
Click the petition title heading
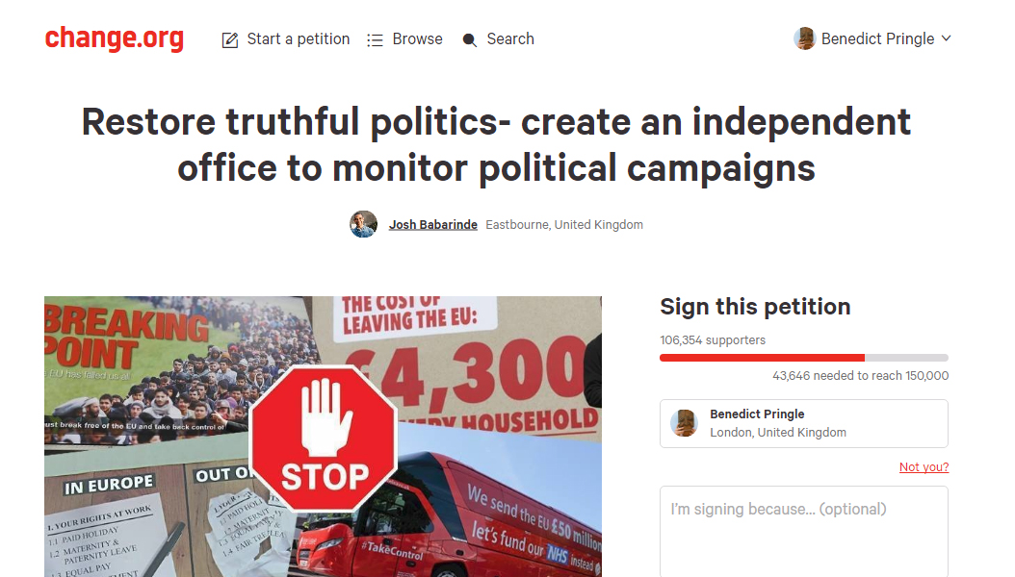pos(496,145)
